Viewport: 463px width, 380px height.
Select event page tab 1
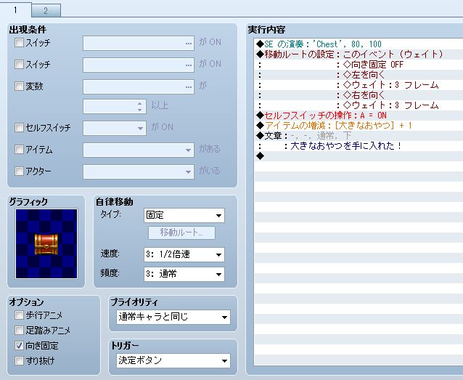(x=15, y=10)
